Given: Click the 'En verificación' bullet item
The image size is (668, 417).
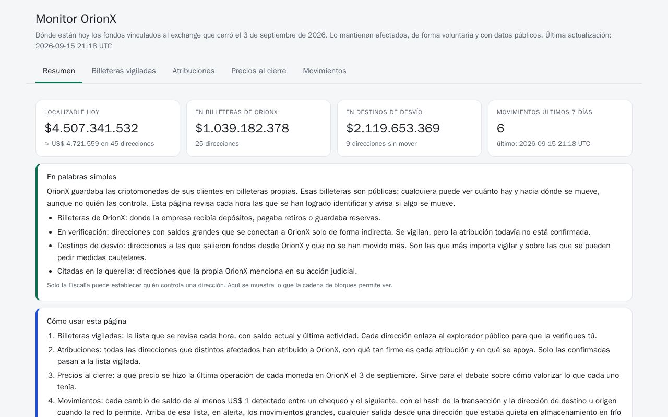Looking at the screenshot, I should 324,232.
